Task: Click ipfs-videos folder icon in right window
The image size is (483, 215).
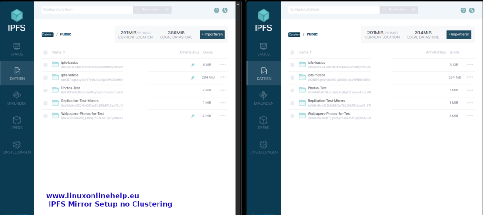Action: (302, 77)
